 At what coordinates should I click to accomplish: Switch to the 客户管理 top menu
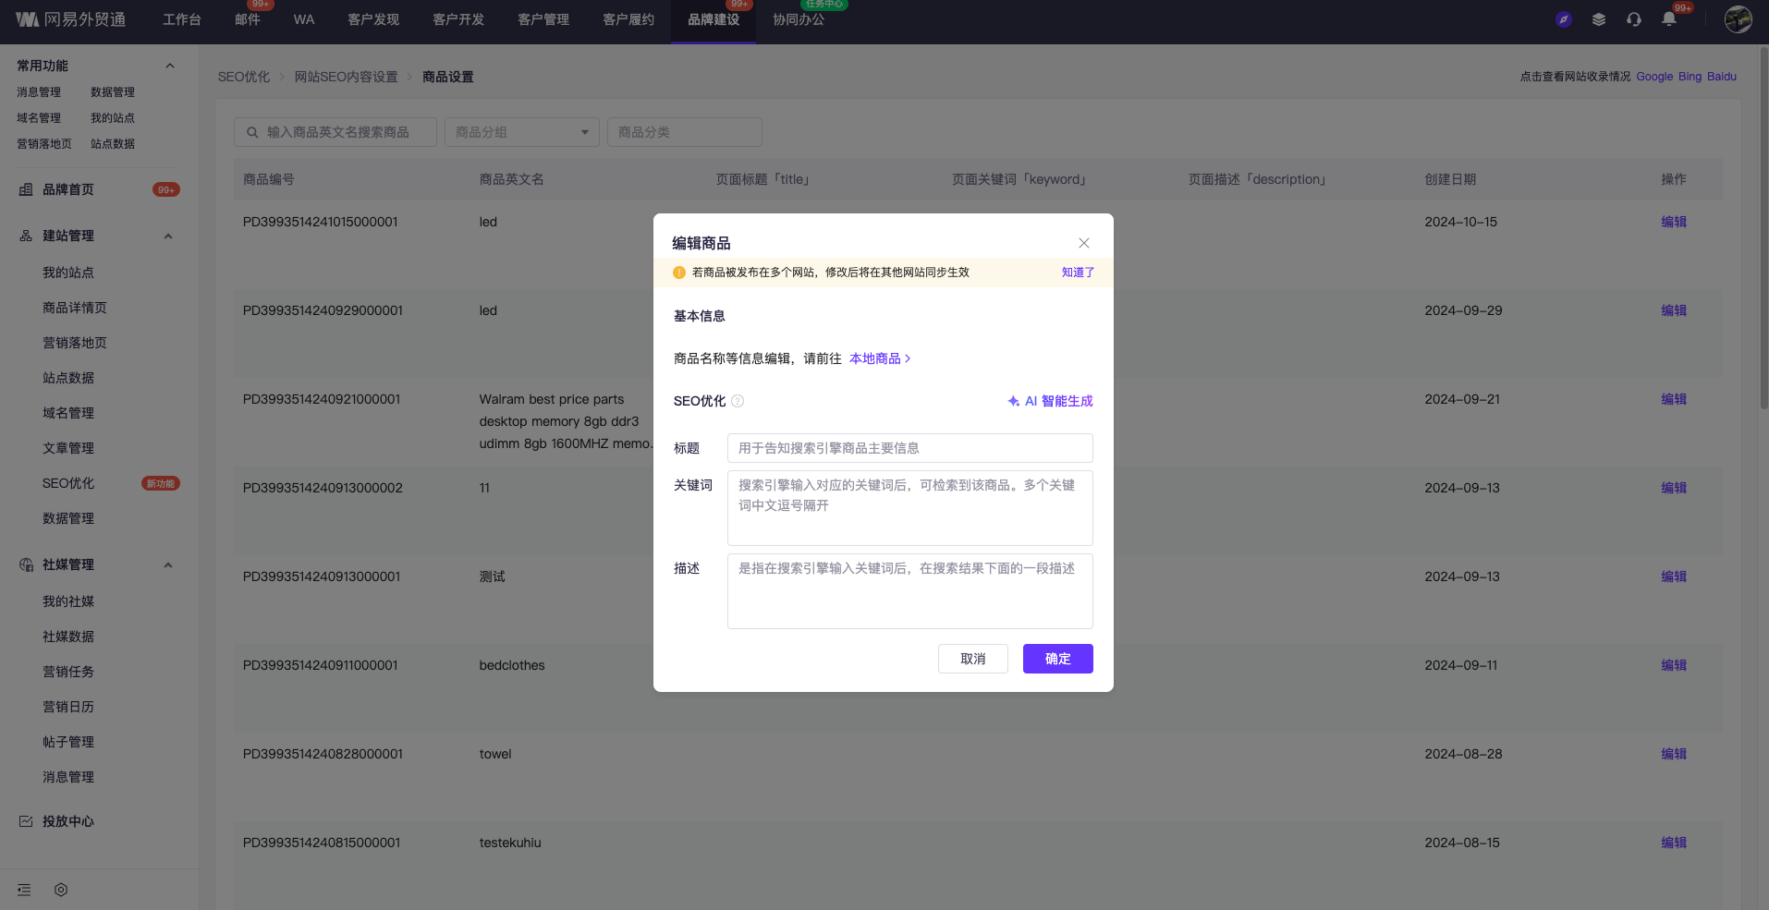tap(543, 19)
